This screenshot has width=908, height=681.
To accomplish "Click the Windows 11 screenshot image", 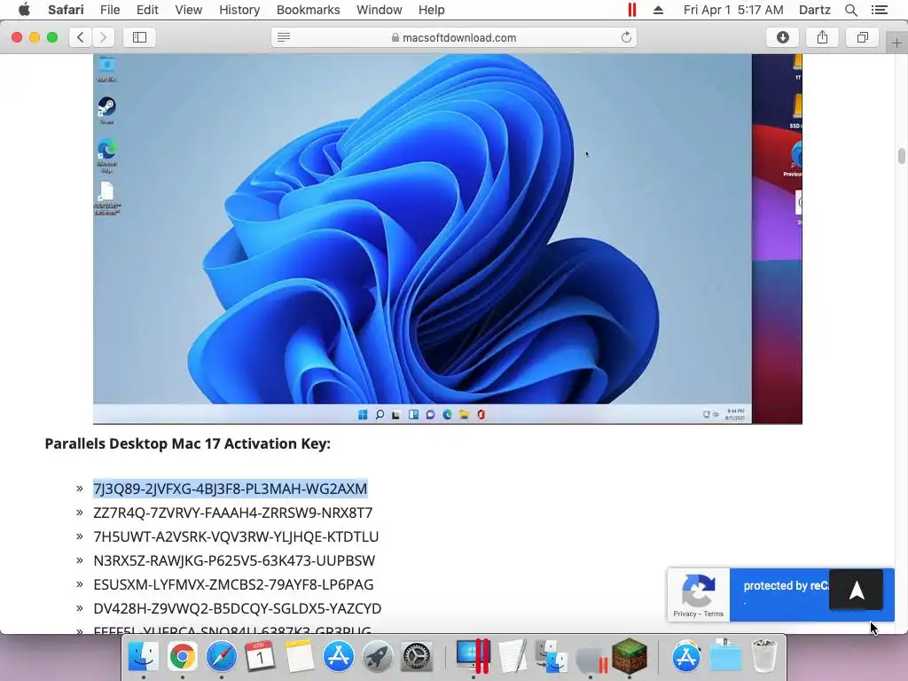I will click(448, 239).
